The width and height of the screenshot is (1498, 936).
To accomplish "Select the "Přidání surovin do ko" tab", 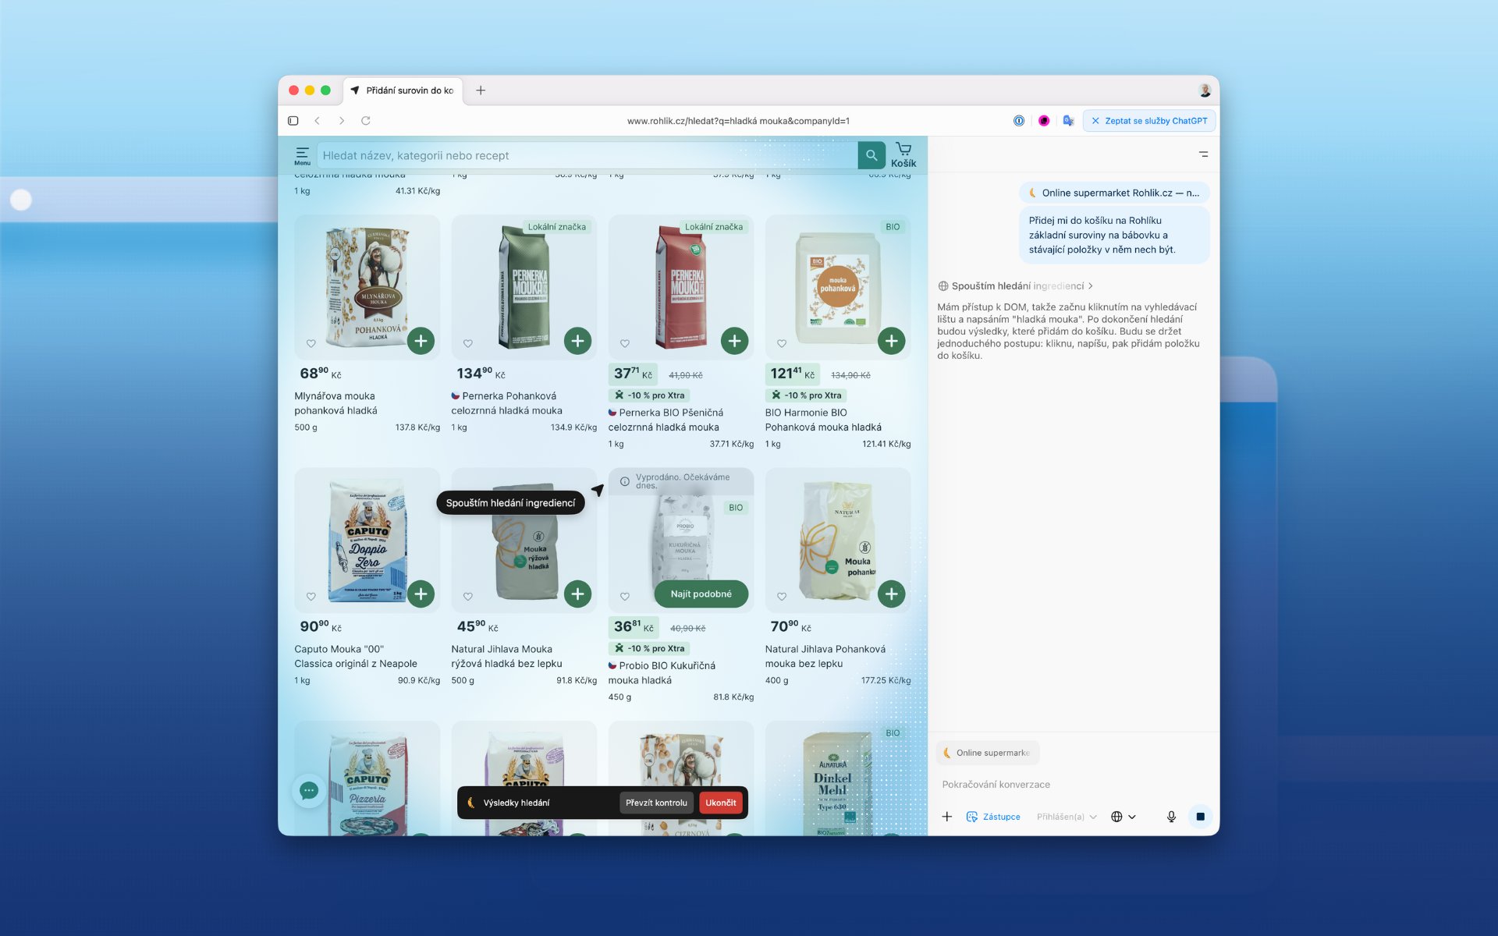I will [409, 90].
